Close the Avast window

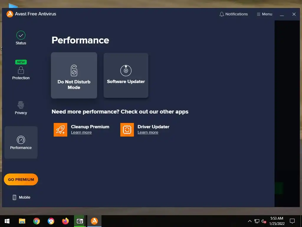point(294,14)
